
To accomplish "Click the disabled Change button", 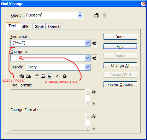I will coord(120,56).
